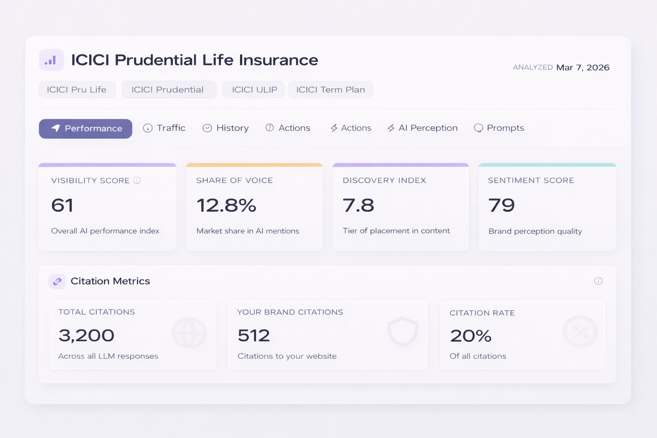Click the ICICI Term Plan tag

click(x=330, y=90)
